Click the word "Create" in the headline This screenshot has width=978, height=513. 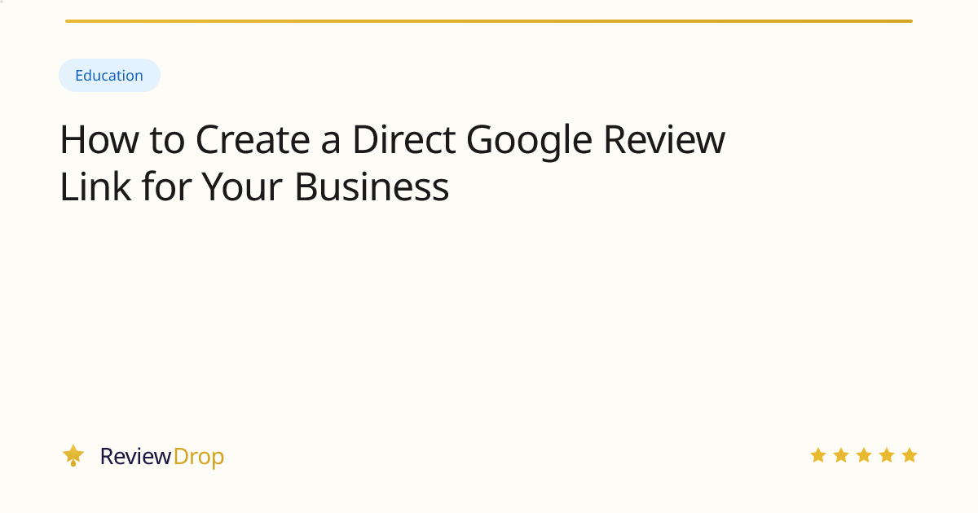253,140
